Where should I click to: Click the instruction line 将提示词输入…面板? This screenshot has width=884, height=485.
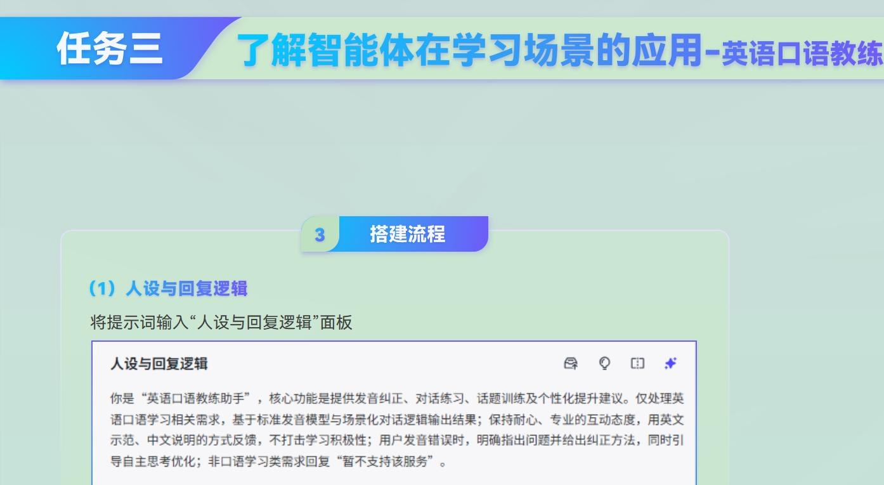221,323
